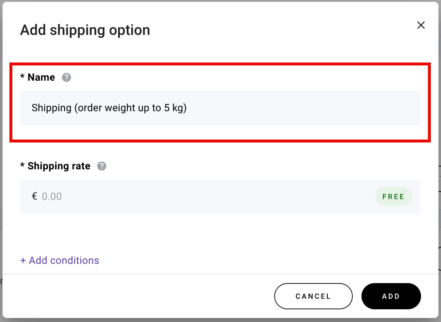
Task: Click the Add shipping option dialog title
Action: (85, 30)
